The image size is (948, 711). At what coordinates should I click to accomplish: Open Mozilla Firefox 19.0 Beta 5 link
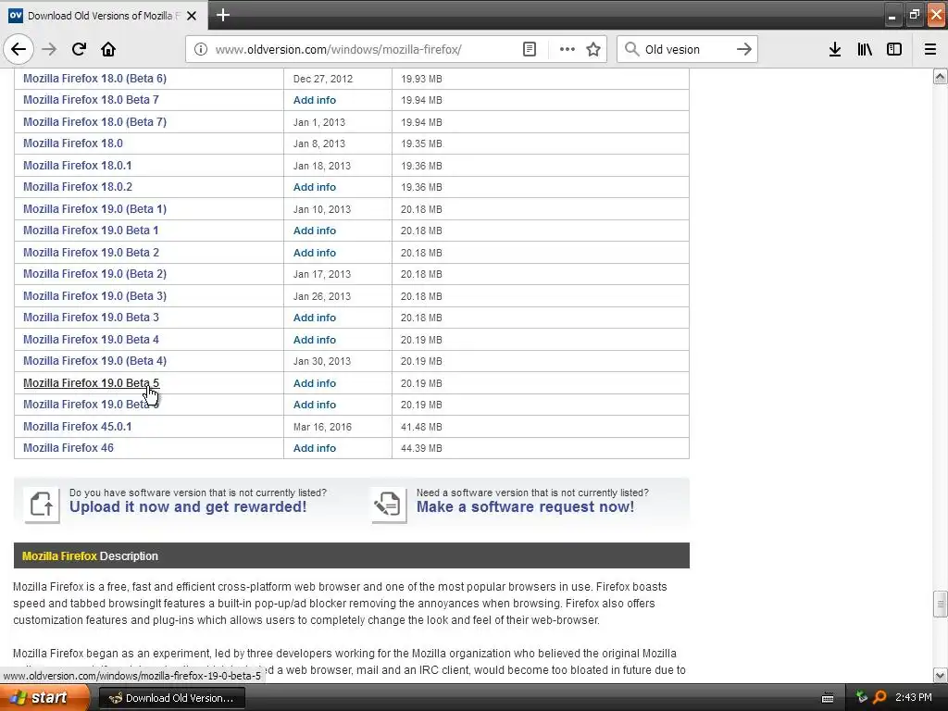point(92,382)
